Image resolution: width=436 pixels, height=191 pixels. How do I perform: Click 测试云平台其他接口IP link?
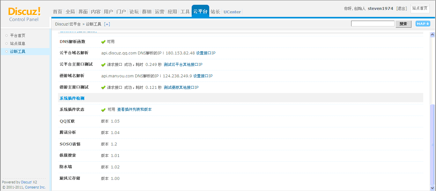coord(183,65)
